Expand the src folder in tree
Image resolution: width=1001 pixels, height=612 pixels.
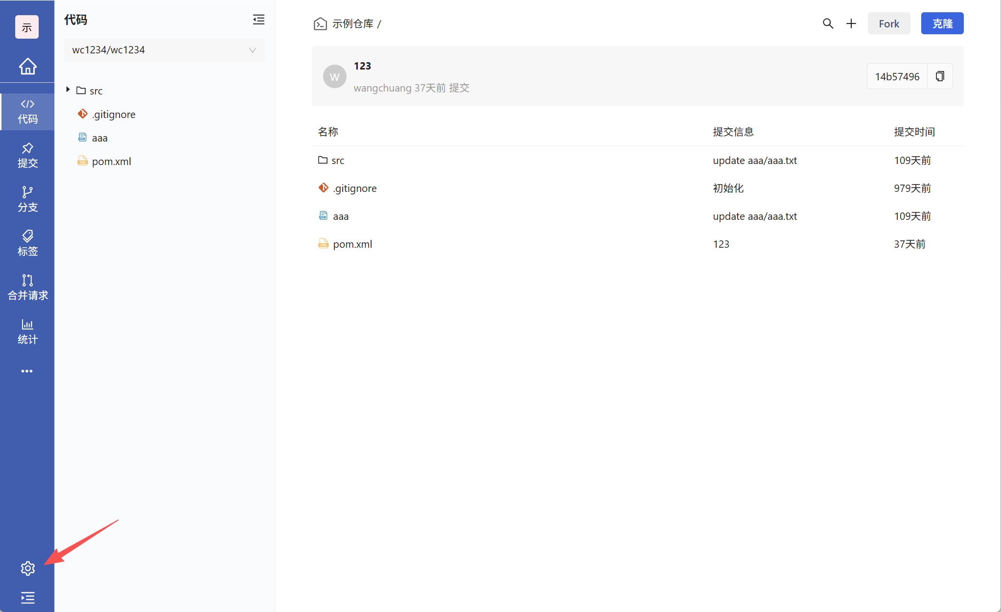68,90
